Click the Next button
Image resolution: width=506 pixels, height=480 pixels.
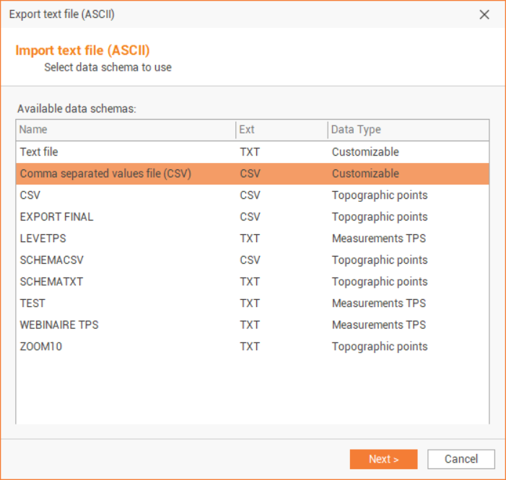coord(383,459)
